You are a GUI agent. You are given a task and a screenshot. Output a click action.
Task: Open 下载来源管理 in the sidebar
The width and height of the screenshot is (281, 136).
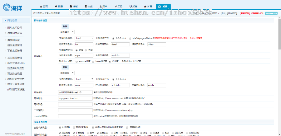[15, 51]
